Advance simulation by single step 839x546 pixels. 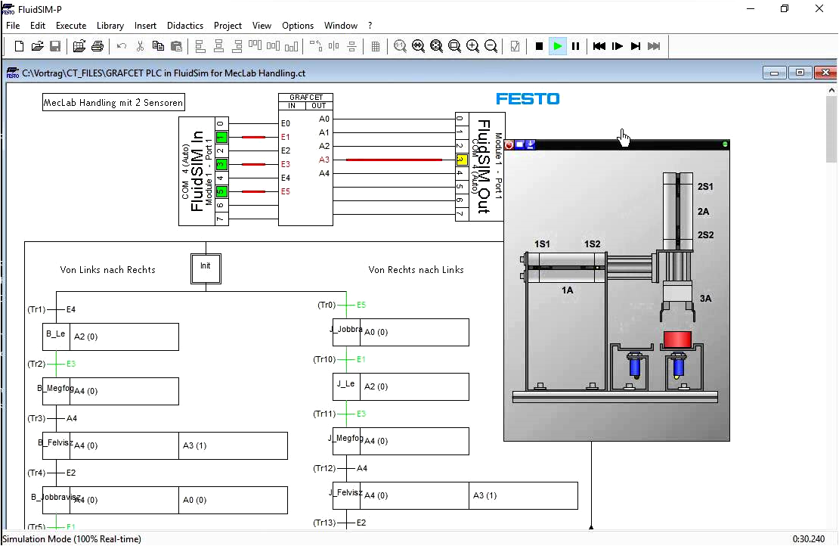click(618, 47)
